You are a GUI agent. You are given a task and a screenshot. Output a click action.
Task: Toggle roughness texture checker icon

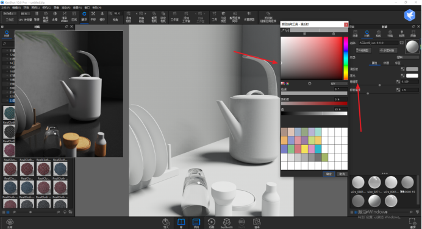[398, 82]
